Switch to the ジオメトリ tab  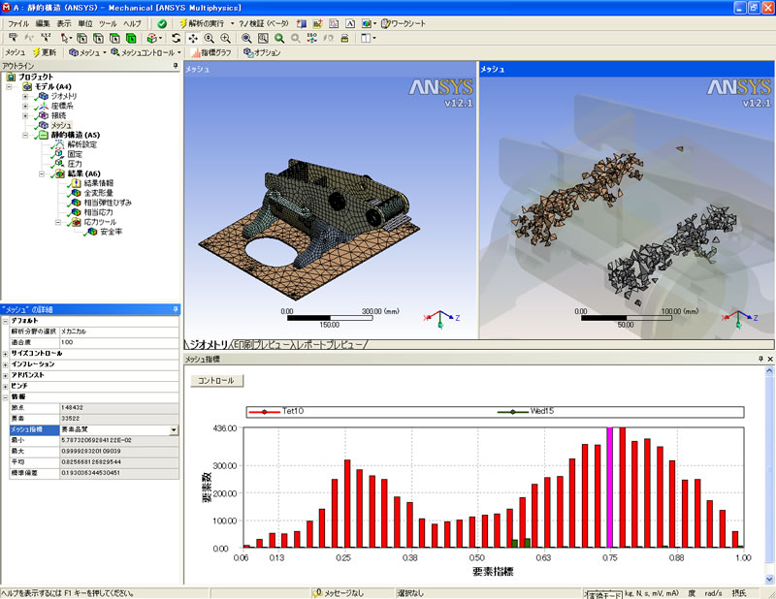click(x=208, y=345)
